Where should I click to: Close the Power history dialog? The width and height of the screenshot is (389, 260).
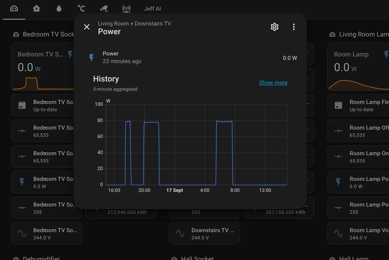pos(87,27)
